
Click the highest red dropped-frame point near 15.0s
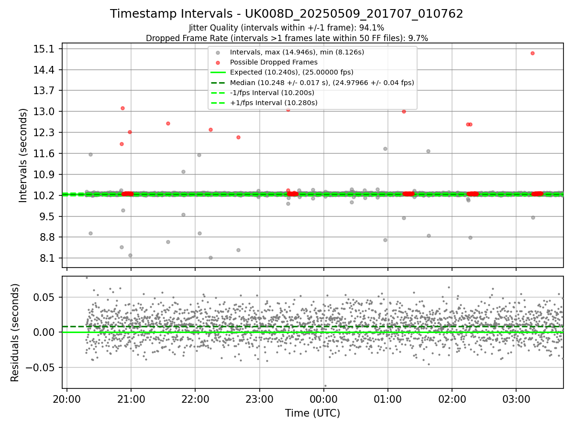[x=532, y=53]
